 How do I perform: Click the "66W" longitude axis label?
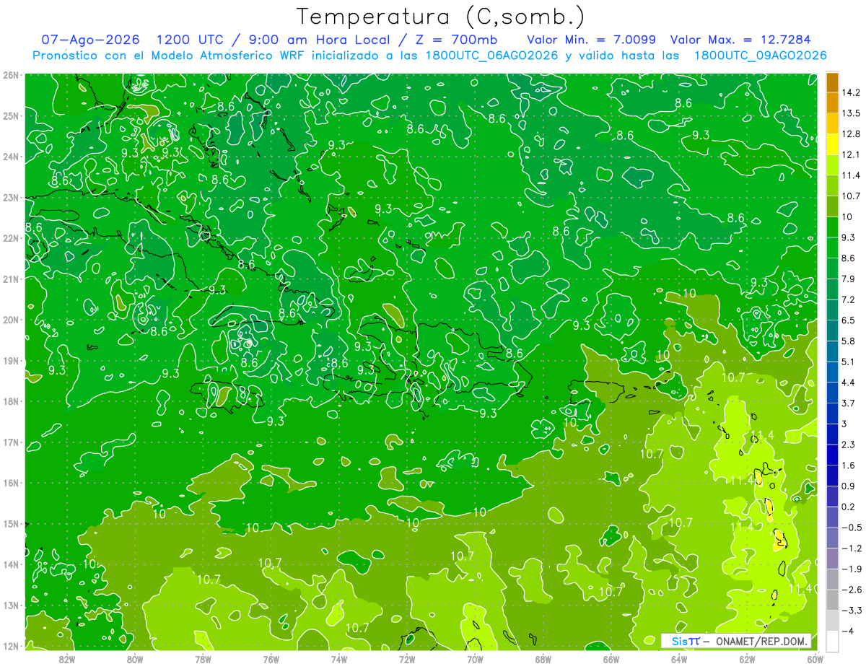[611, 659]
